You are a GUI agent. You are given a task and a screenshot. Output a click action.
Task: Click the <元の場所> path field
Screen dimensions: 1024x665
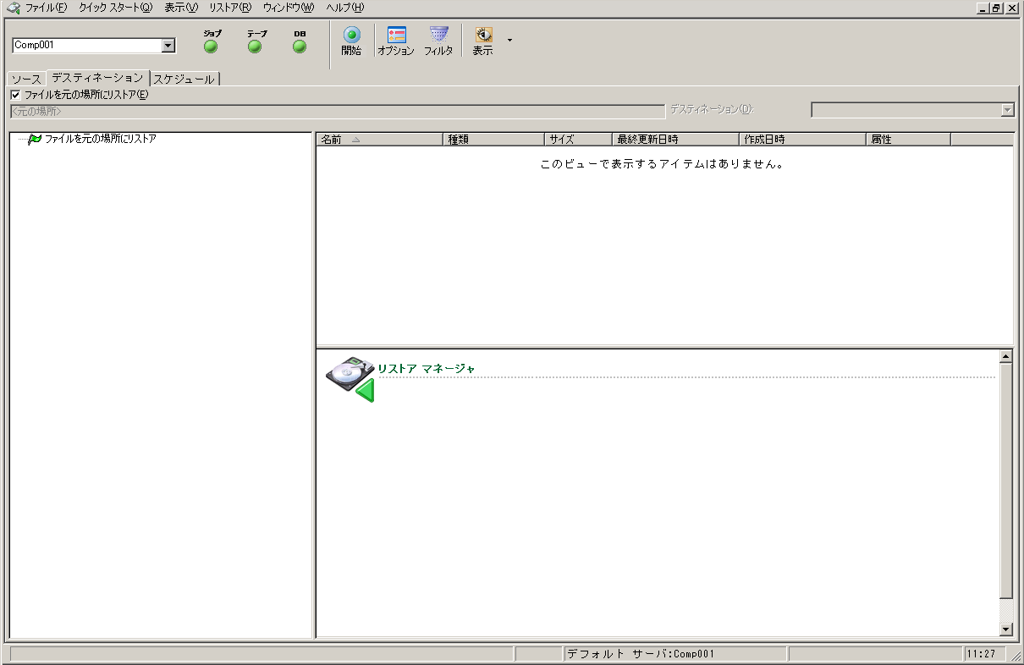(x=337, y=111)
